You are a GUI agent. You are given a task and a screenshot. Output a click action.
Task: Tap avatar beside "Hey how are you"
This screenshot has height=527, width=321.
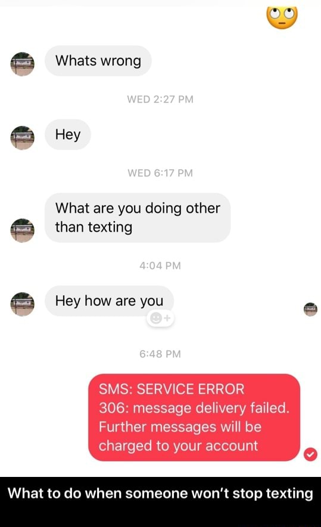[x=23, y=304]
